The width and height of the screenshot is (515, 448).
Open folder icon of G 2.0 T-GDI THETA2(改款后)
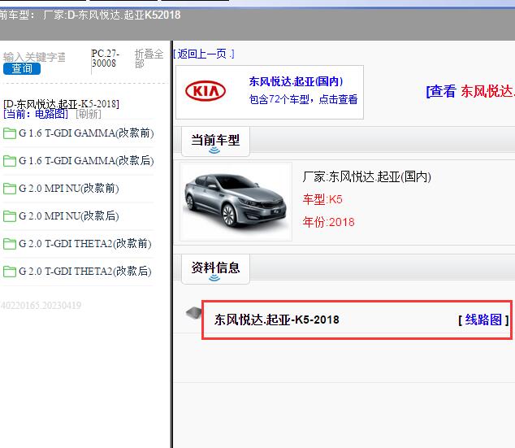coord(10,272)
